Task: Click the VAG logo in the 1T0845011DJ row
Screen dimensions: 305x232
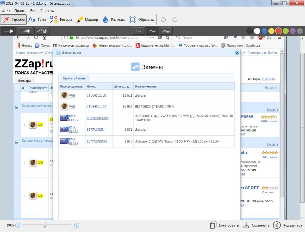Action: pos(64,95)
